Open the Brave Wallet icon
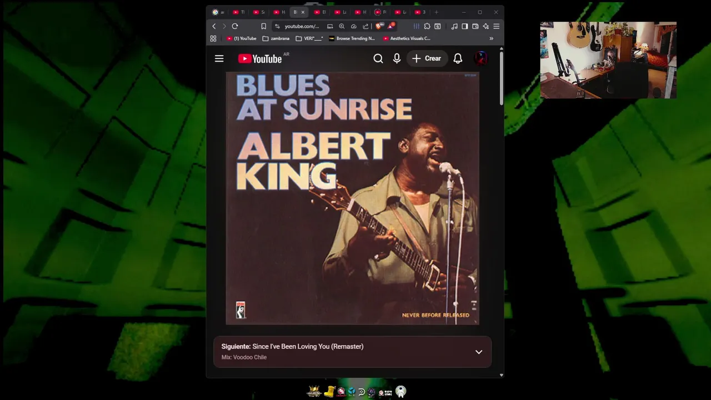This screenshot has width=711, height=400. [x=475, y=26]
